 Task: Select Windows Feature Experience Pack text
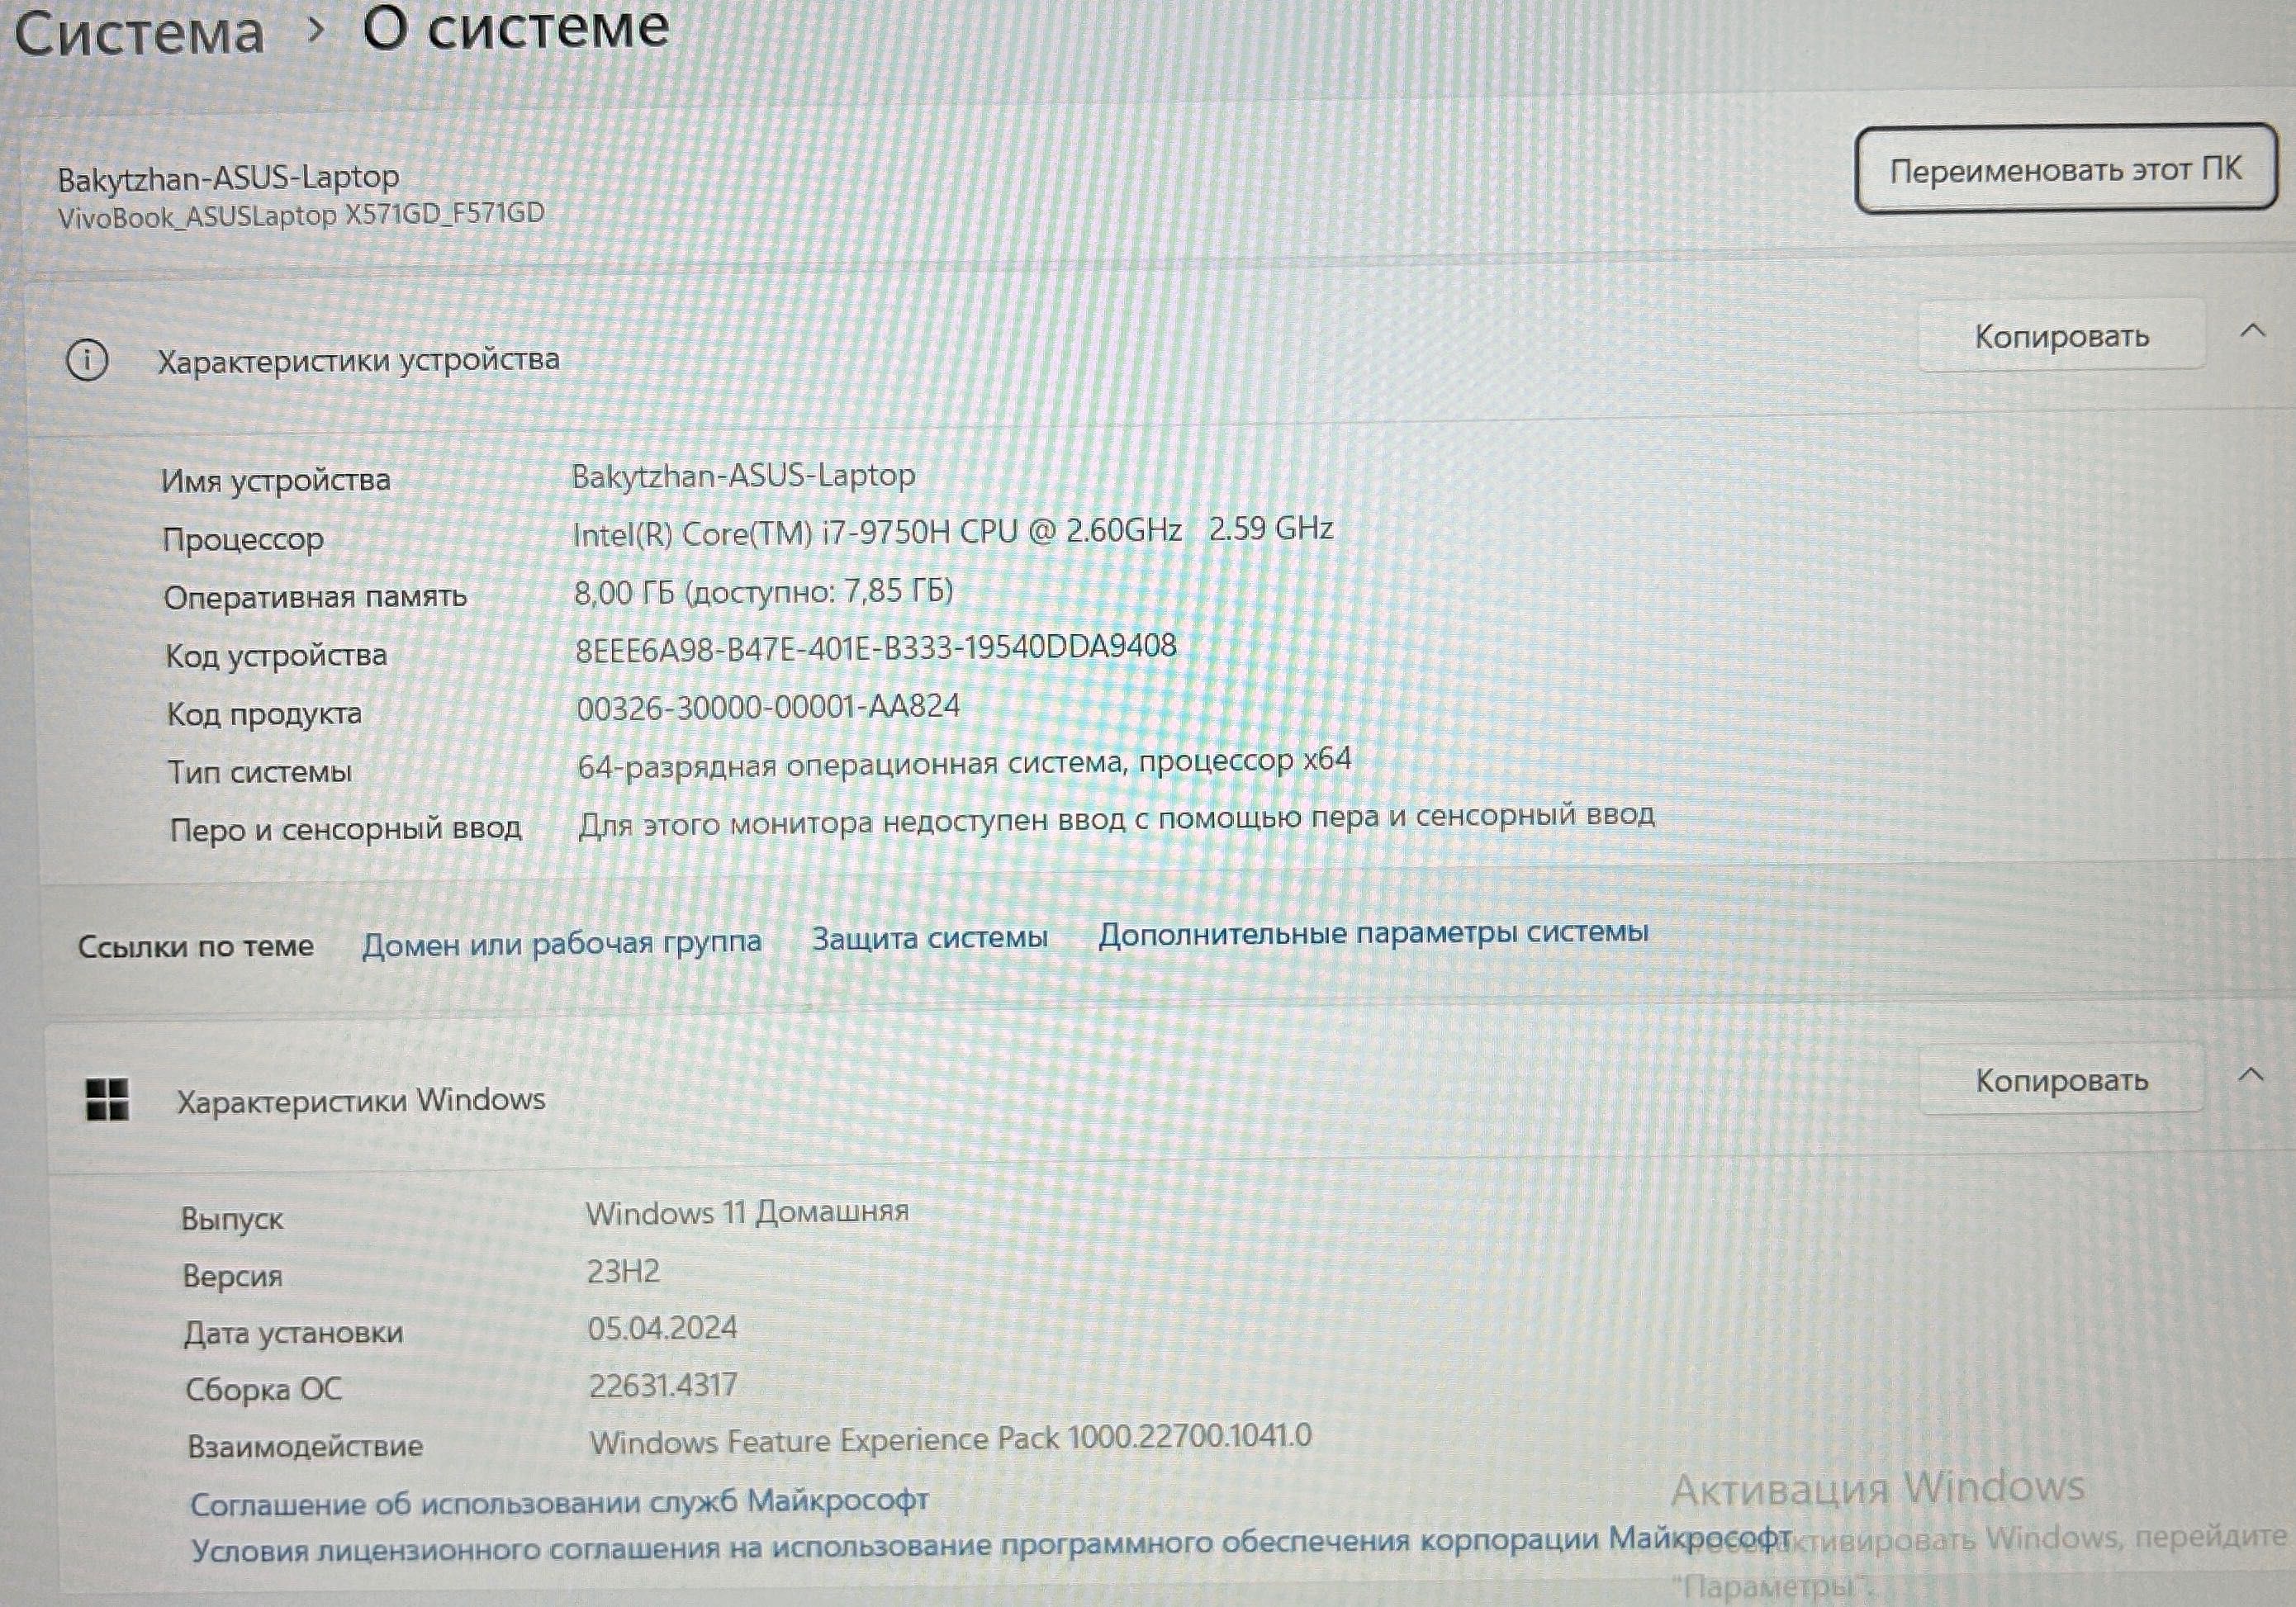(x=950, y=1439)
